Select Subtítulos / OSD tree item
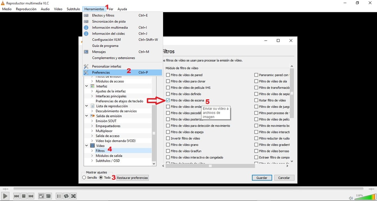377x201 pixels. [x=108, y=161]
